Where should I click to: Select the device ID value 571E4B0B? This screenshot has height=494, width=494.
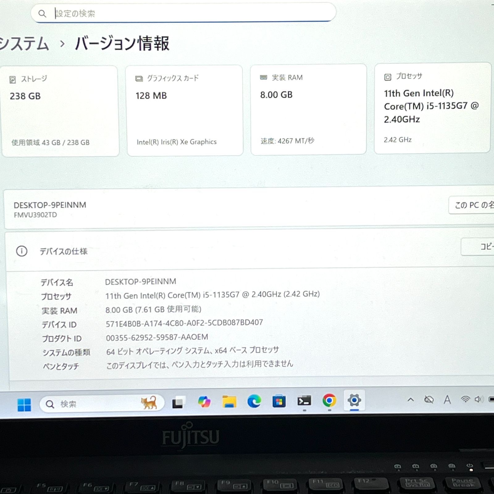(184, 323)
